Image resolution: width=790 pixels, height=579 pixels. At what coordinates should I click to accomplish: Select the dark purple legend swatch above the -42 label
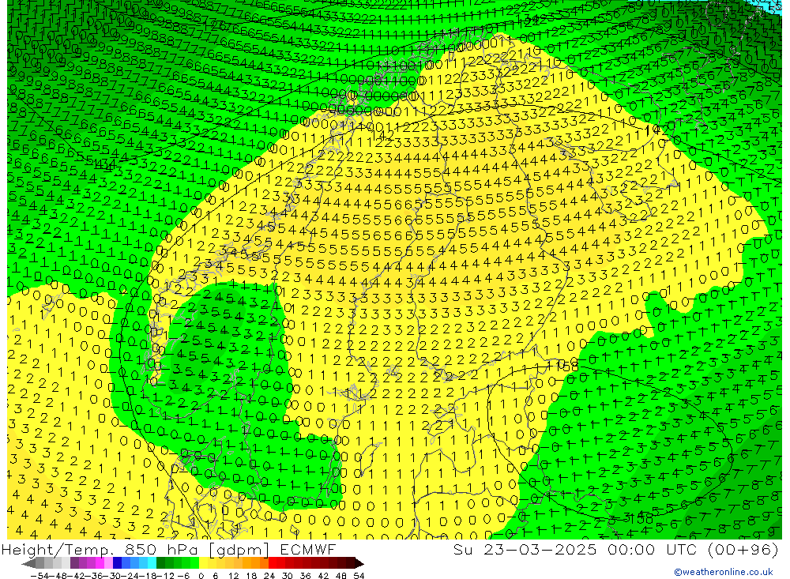pos(74,563)
